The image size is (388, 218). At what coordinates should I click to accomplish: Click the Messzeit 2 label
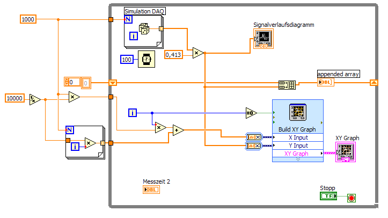coord(156,181)
